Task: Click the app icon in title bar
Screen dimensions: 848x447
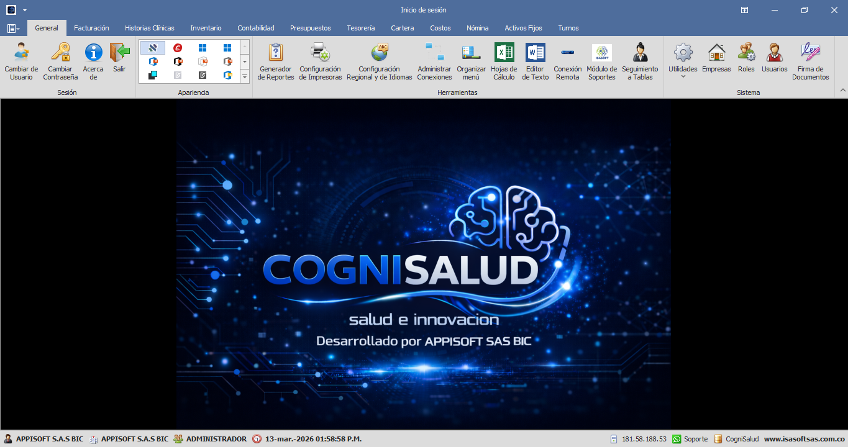Action: (11, 10)
